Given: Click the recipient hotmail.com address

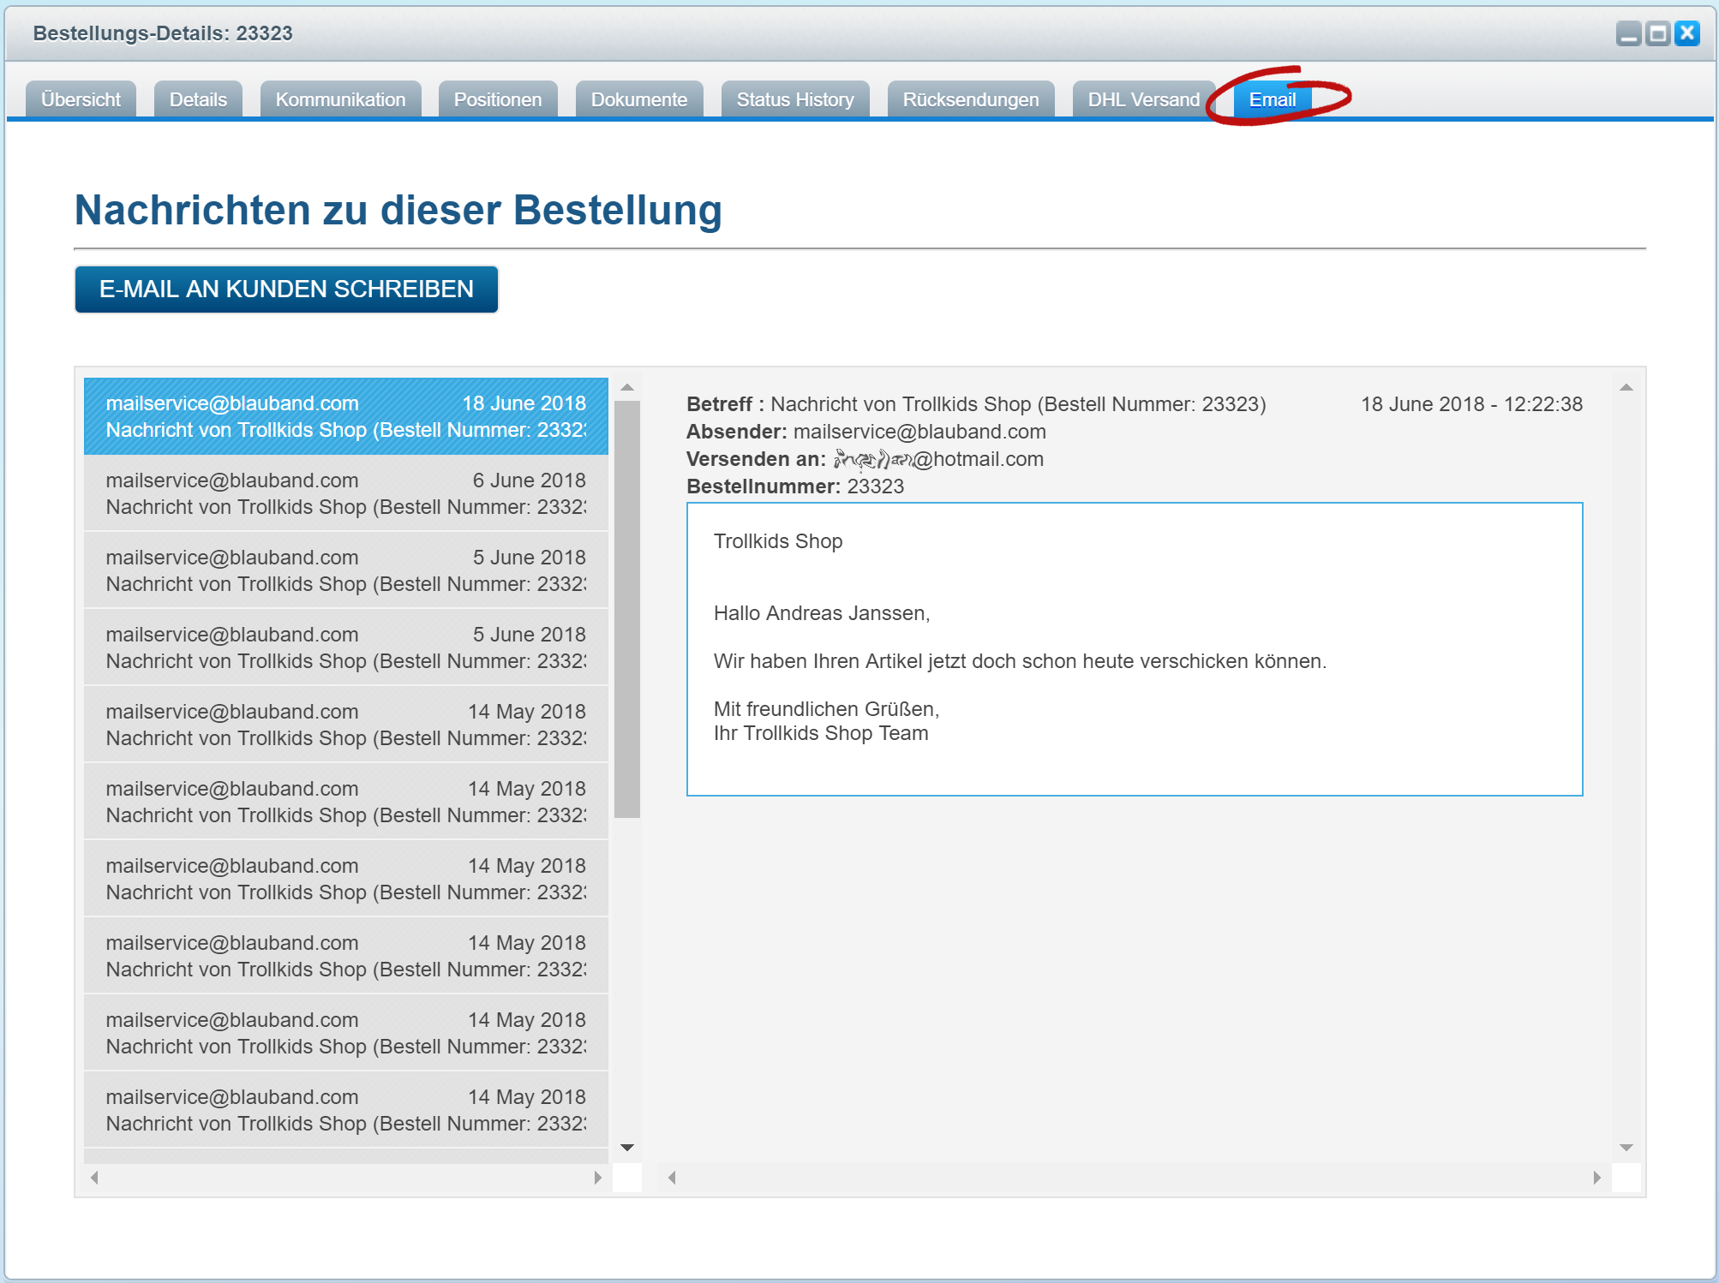Looking at the screenshot, I should [x=938, y=459].
